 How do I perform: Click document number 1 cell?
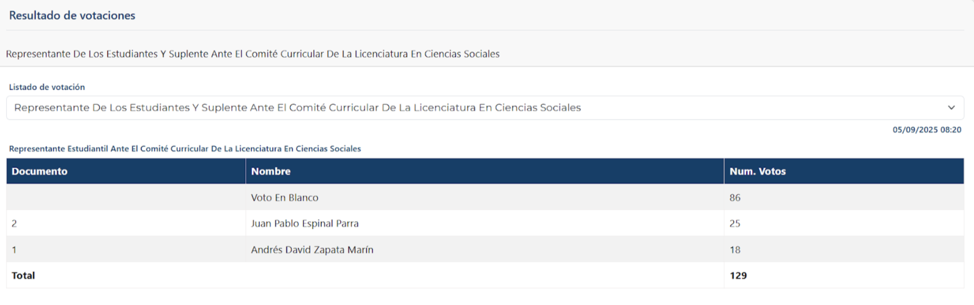coord(126,249)
